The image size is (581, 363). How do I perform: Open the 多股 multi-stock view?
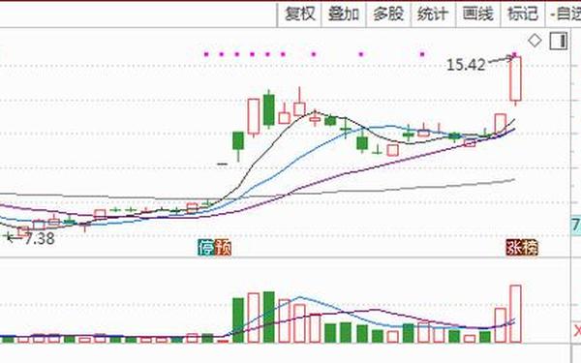coord(388,15)
